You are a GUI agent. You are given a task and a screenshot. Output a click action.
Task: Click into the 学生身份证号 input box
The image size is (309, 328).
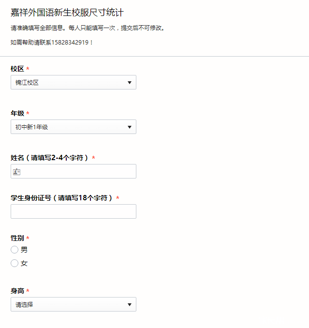[x=73, y=211]
